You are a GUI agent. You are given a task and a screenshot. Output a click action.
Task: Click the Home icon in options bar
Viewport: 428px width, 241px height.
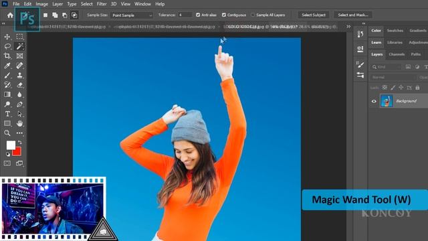pos(10,15)
